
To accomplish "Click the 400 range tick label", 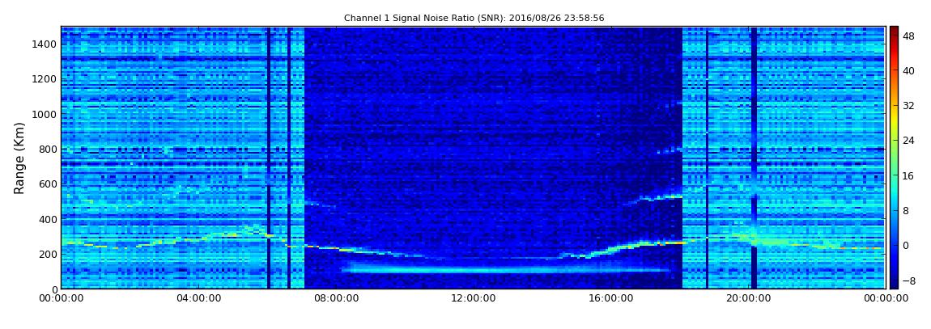I will coord(48,219).
